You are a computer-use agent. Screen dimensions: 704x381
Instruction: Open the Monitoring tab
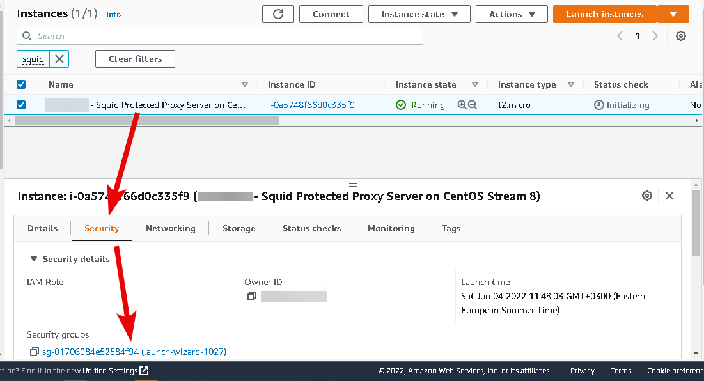tap(391, 228)
